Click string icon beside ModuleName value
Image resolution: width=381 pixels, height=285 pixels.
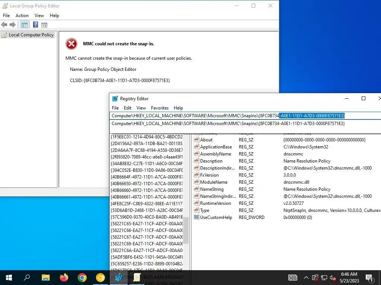tap(196, 182)
